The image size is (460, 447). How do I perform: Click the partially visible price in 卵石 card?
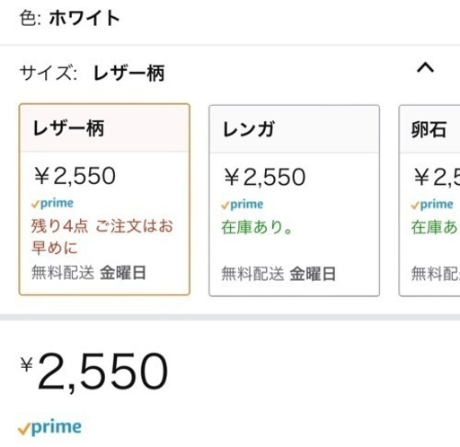click(x=437, y=177)
